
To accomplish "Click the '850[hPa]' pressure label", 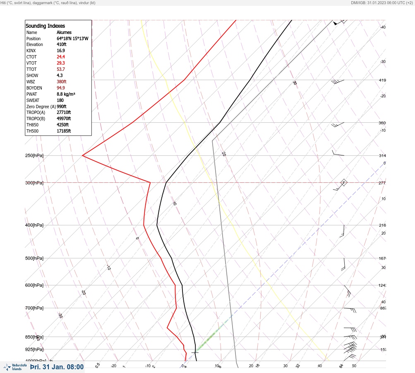I will click(x=34, y=337).
